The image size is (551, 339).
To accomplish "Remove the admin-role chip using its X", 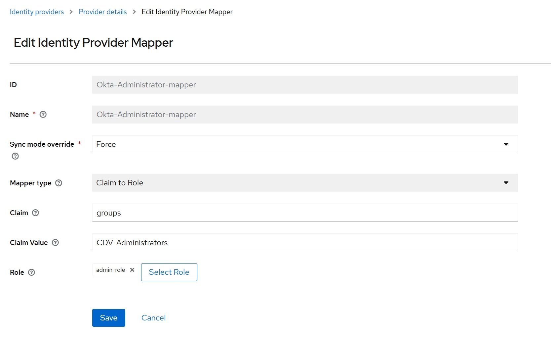I will [132, 270].
